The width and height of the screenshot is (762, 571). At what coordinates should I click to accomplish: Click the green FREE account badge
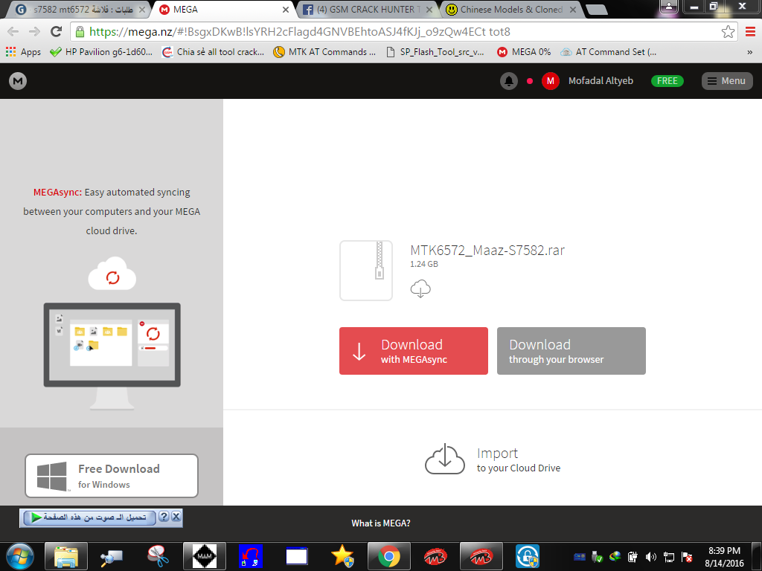point(667,81)
